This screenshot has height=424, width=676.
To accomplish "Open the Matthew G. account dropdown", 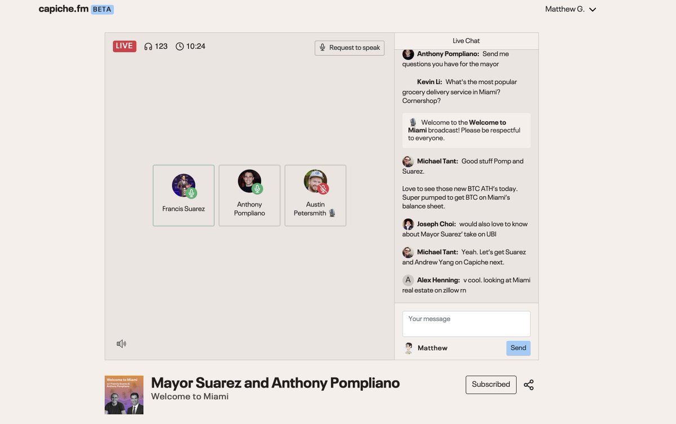I will coord(571,9).
